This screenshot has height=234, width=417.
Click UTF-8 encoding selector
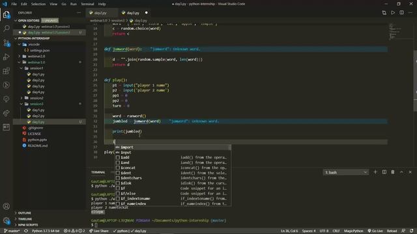[324, 231]
